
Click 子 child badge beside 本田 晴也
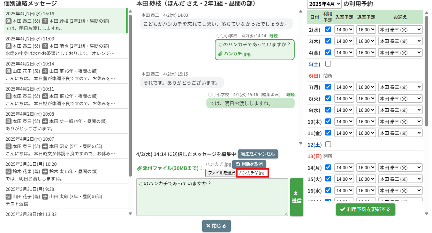pyautogui.click(x=45, y=46)
